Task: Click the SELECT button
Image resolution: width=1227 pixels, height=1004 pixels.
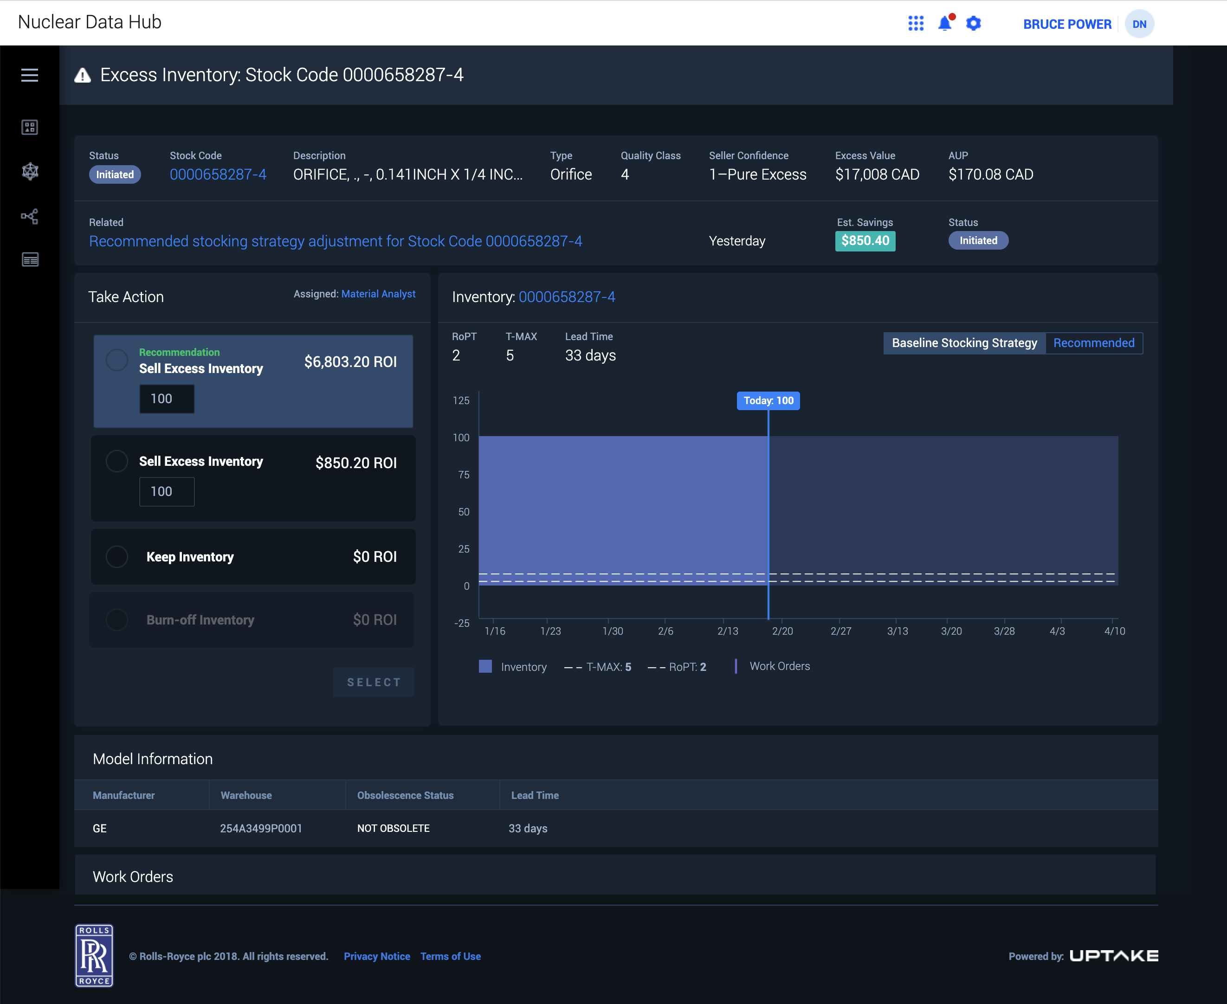Action: click(374, 682)
